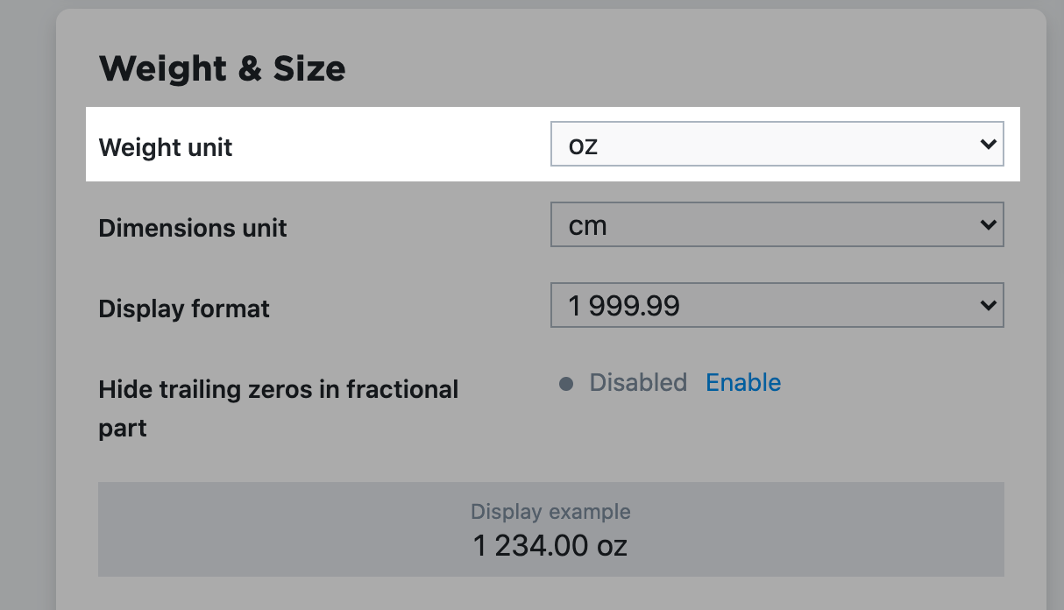The height and width of the screenshot is (610, 1064).
Task: Click the 1 234.00 oz example value
Action: [x=550, y=545]
